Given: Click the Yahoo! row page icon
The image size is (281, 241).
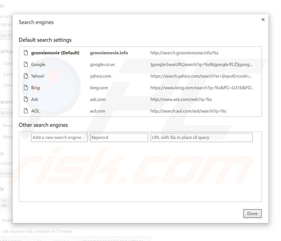Looking at the screenshot, I should (26, 76).
